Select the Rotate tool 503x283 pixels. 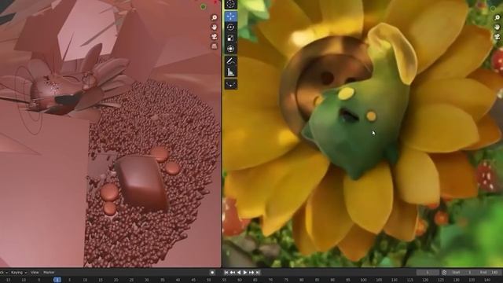230,28
